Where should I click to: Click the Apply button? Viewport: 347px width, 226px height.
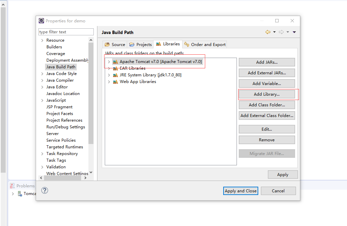pos(283,174)
